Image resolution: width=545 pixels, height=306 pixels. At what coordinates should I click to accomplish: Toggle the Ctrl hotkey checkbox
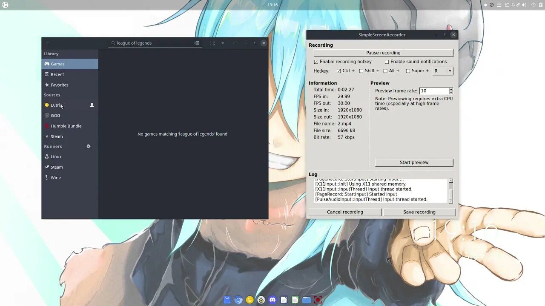pos(338,71)
